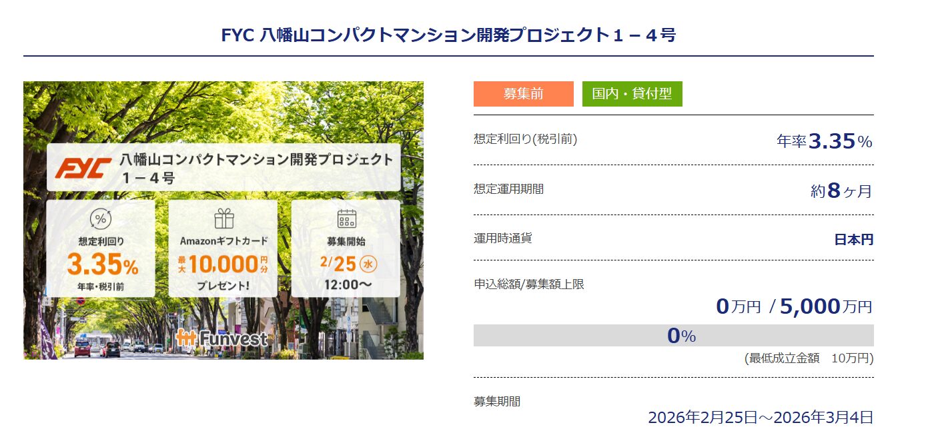Click the calendar icon above 募集開始

[346, 219]
